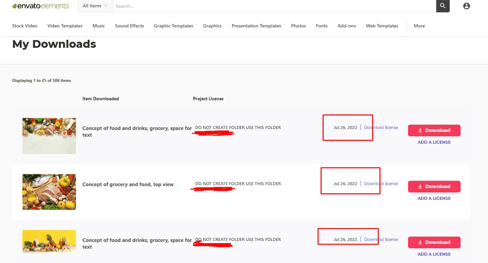
Task: Go to the Music category
Action: pos(99,26)
